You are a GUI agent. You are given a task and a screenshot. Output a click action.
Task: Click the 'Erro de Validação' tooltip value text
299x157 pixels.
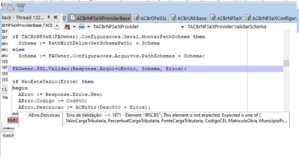tap(176, 118)
